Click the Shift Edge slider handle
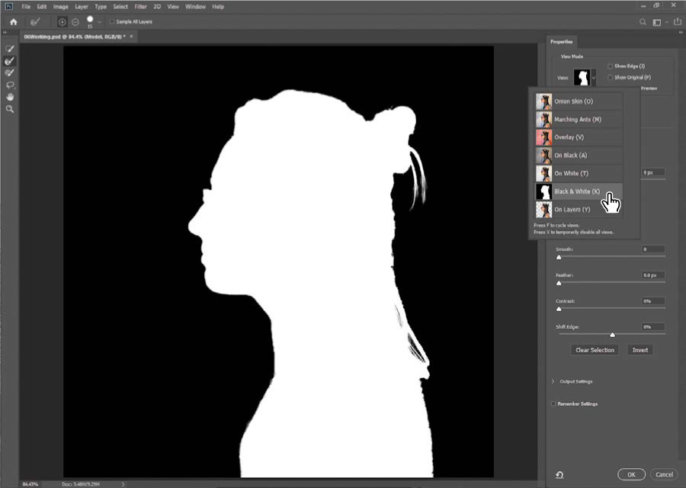Viewport: 686px width, 488px height. (x=612, y=335)
